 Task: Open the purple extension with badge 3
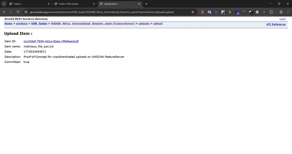(237, 12)
